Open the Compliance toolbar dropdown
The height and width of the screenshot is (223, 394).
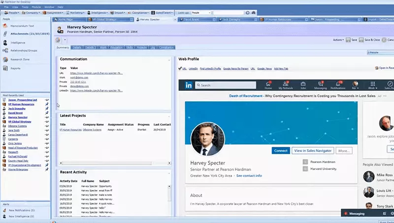pyautogui.click(x=138, y=13)
